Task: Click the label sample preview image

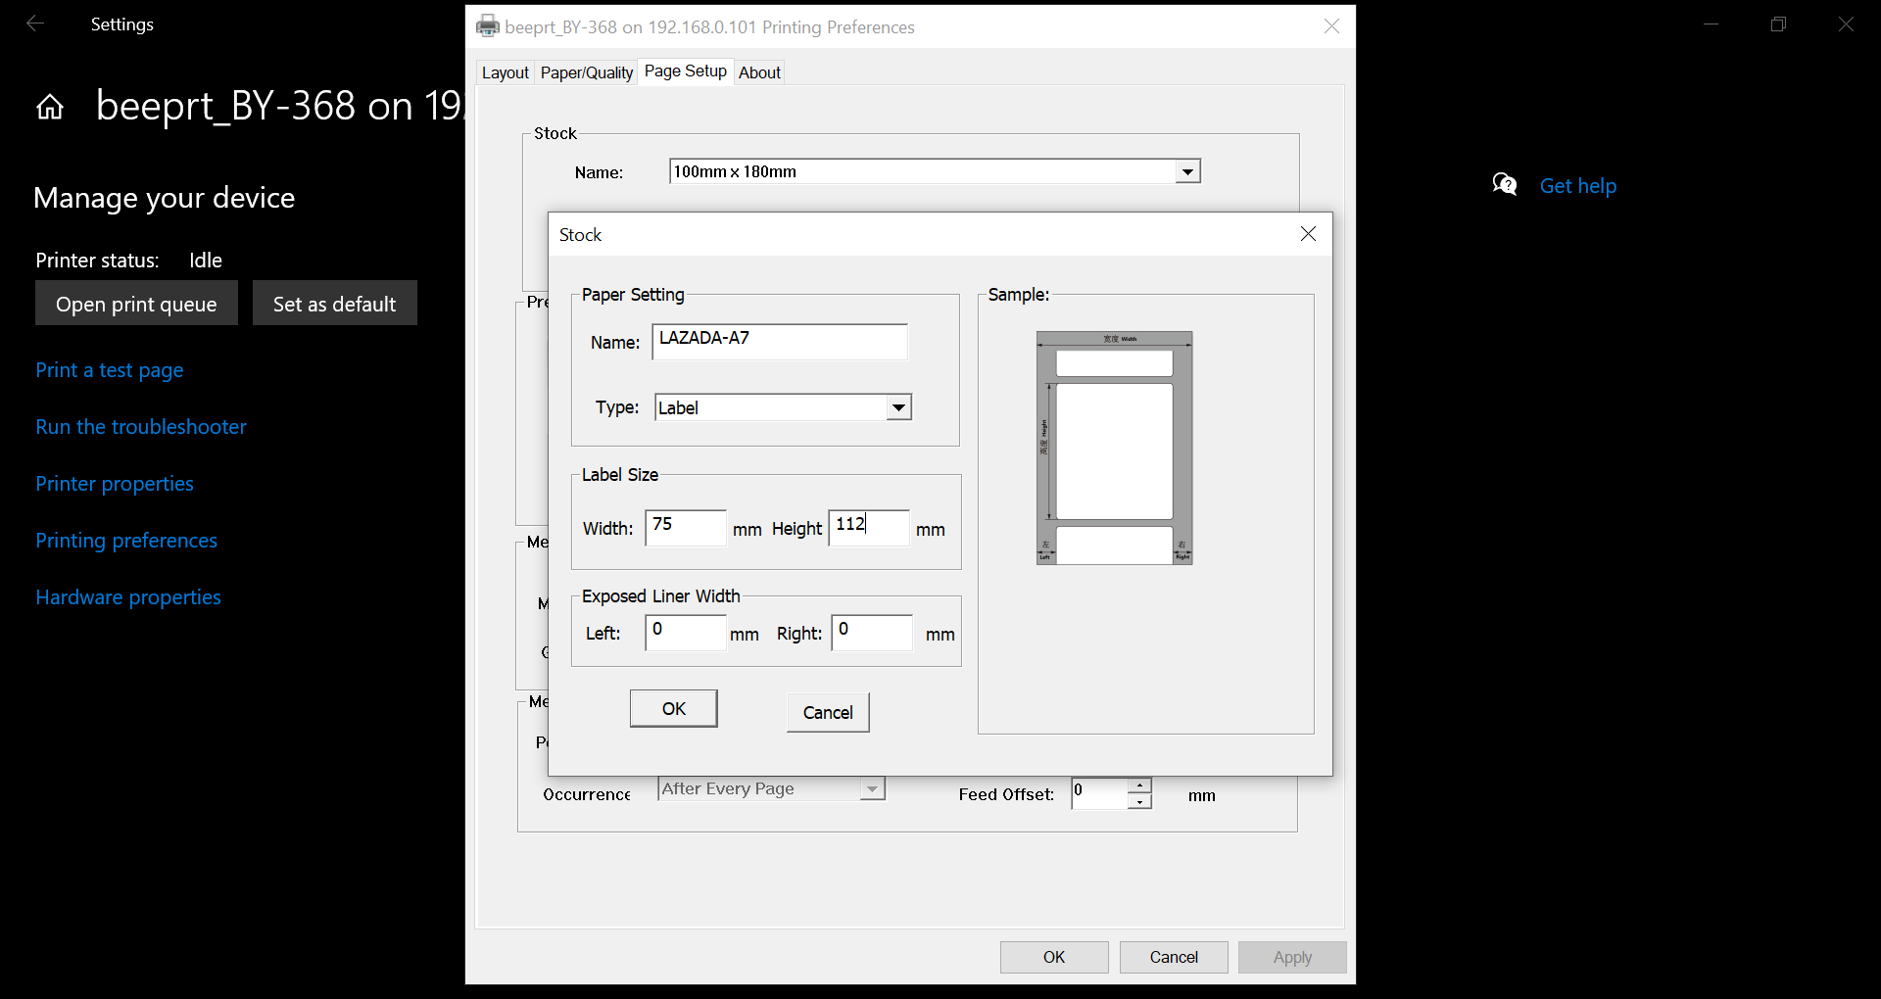Action: (x=1114, y=448)
